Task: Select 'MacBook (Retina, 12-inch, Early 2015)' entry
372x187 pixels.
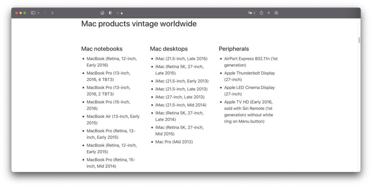Action: click(112, 149)
